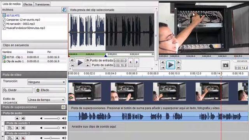Viewport: 249px width, 140px height.
Task: Click clip preview vertical scrollbar down arrow
Action: pos(156,65)
